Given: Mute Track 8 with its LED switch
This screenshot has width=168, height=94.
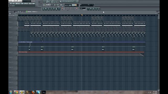Looking at the screenshot, I should (17, 55).
